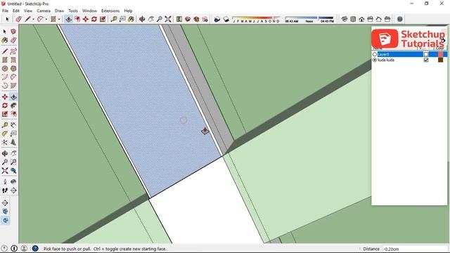
Task: Open the Camera menu
Action: [x=44, y=11]
